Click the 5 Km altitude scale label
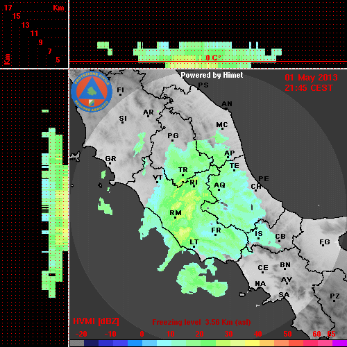This screenshot has width=347, height=347. [x=58, y=60]
